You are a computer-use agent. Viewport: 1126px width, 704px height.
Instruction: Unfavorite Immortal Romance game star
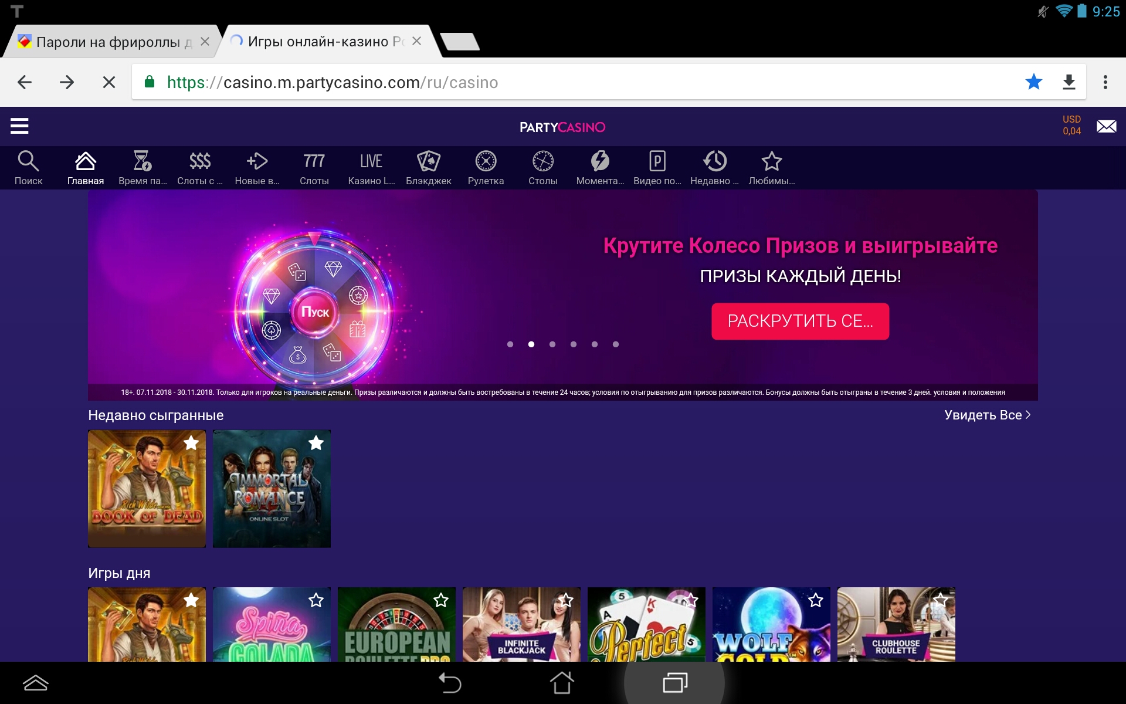(x=316, y=443)
